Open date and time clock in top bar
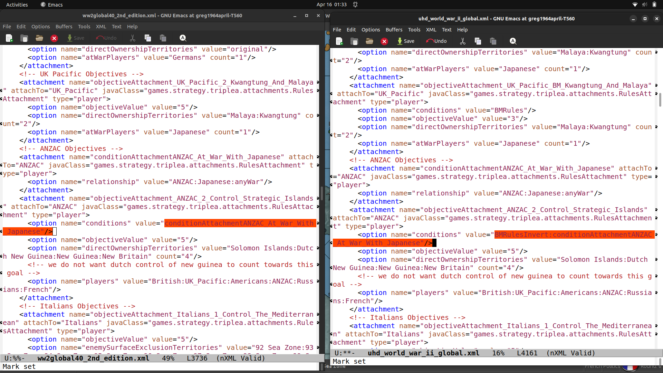663x373 pixels. (x=331, y=4)
